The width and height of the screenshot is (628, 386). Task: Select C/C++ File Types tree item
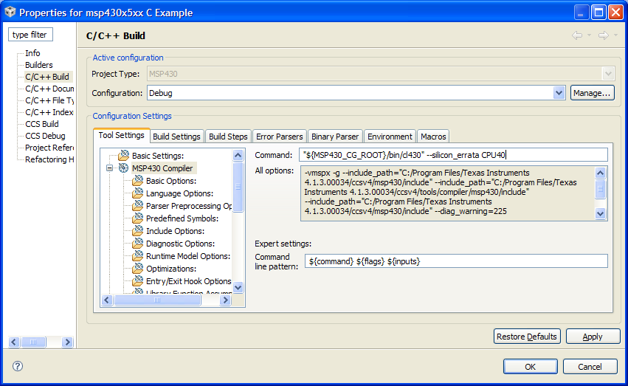(x=49, y=100)
